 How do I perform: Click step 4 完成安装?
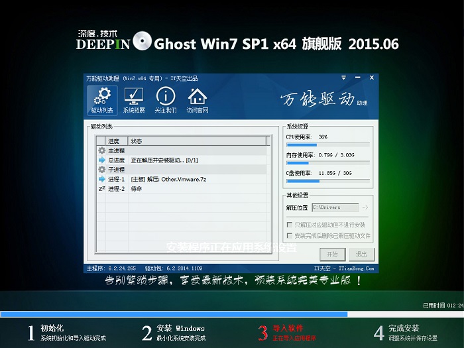(x=406, y=333)
